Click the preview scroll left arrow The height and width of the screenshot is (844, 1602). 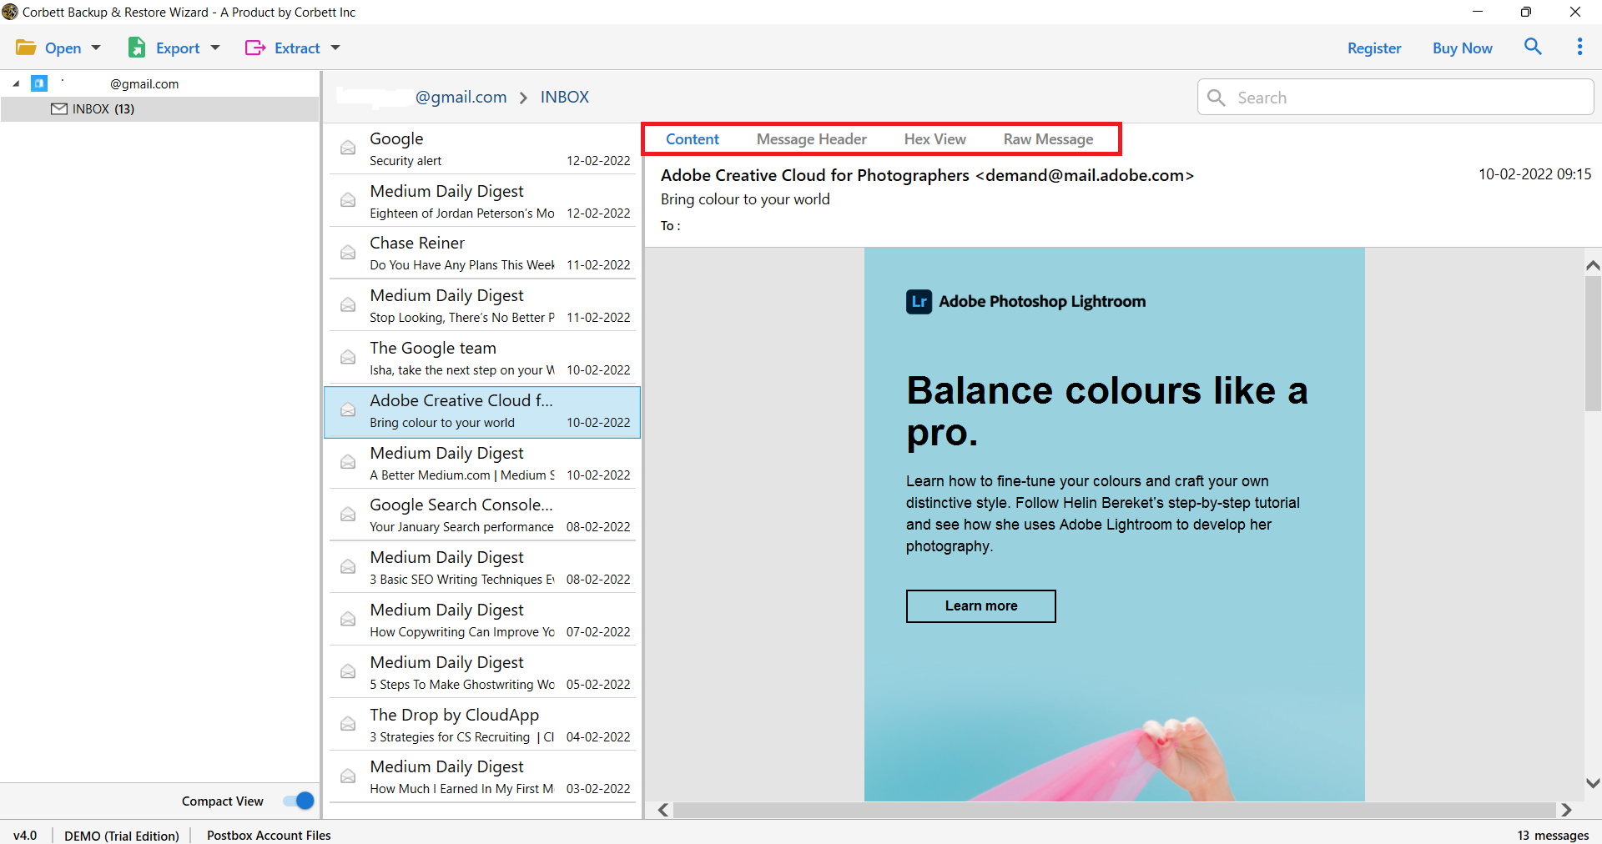pos(663,810)
